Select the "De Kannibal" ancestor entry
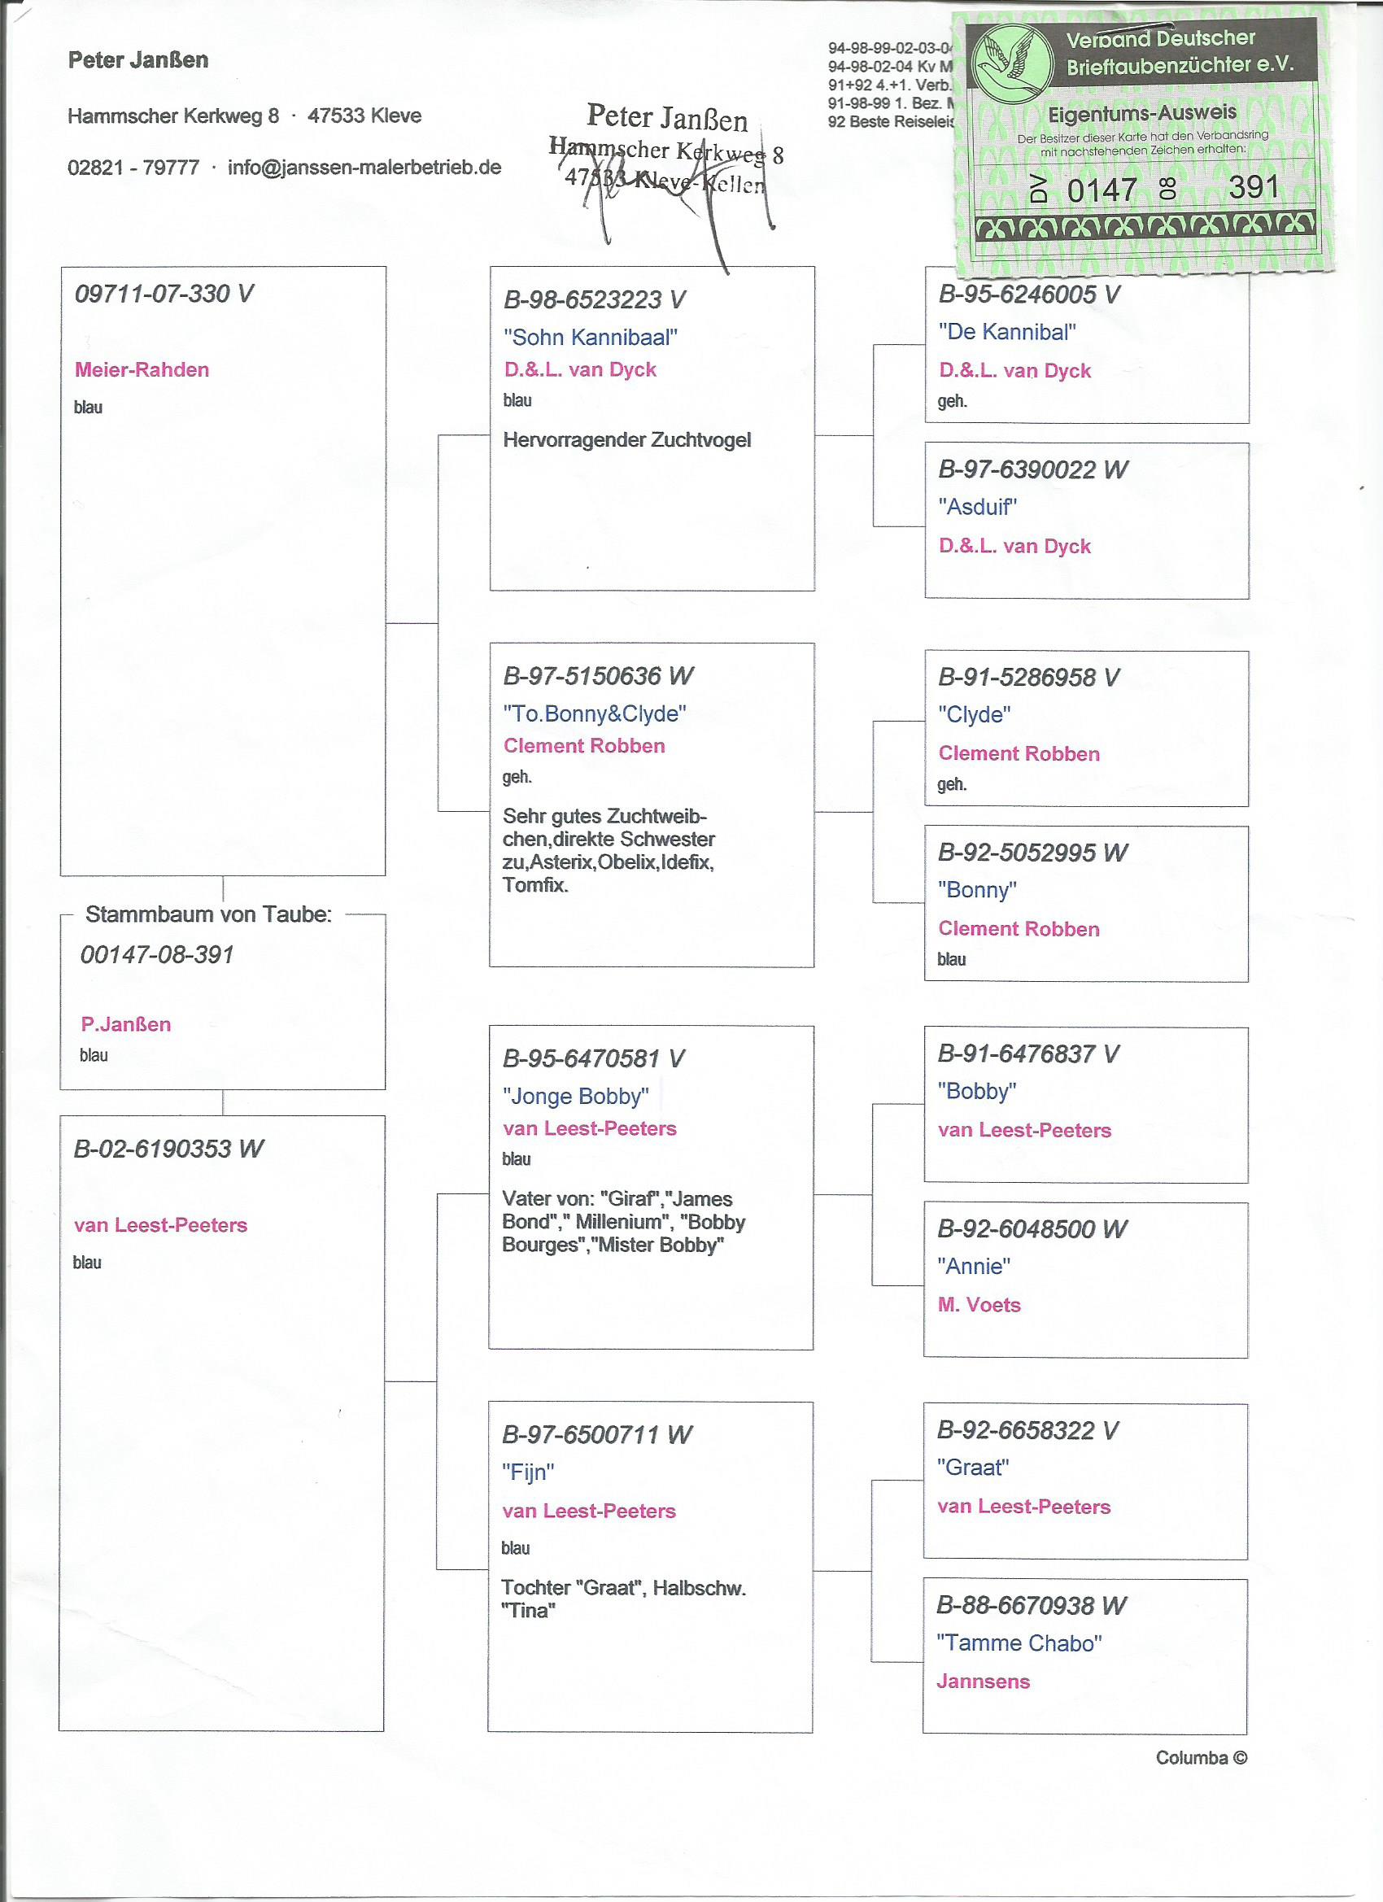This screenshot has width=1383, height=1902. click(1006, 332)
